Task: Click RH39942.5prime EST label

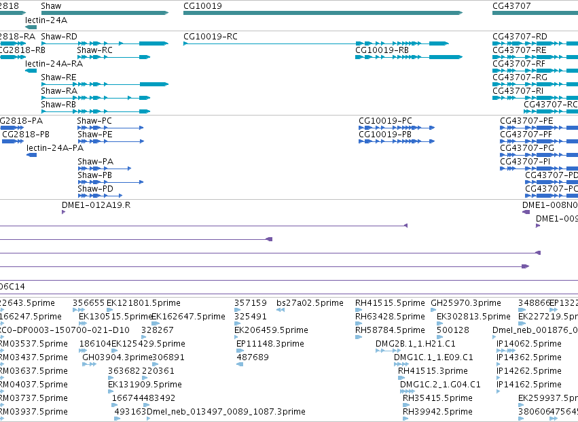Action: click(x=437, y=412)
